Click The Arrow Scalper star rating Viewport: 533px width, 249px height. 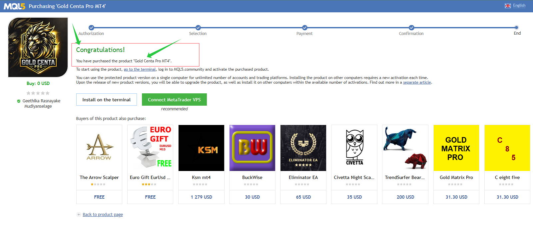tap(98, 184)
